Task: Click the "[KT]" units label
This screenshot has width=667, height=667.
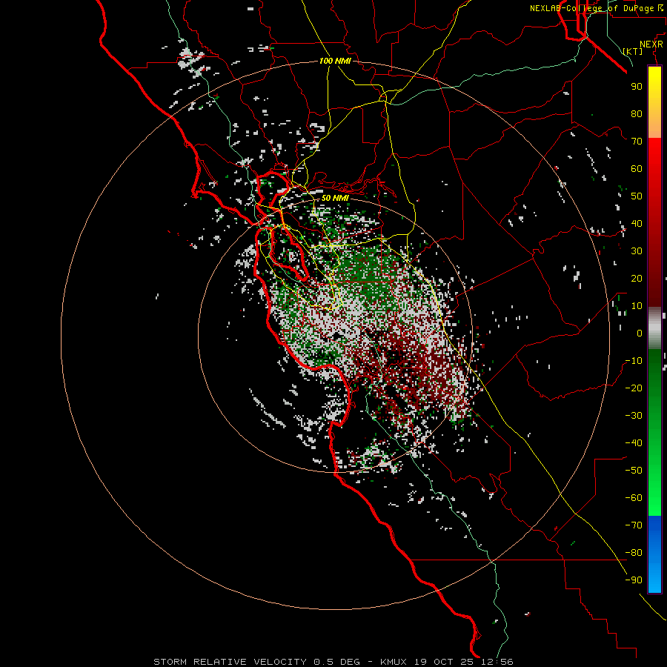Action: pos(633,51)
